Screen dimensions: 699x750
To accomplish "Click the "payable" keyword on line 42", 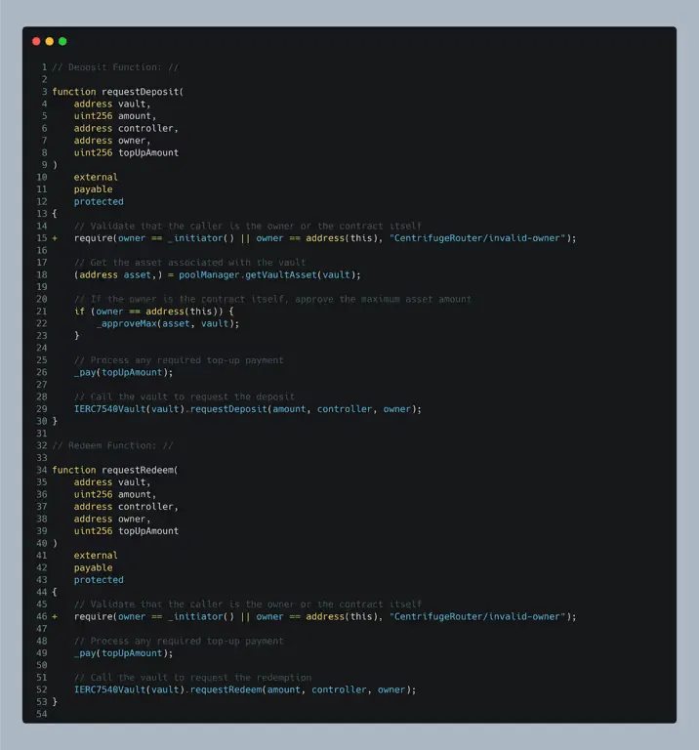I will [x=93, y=567].
